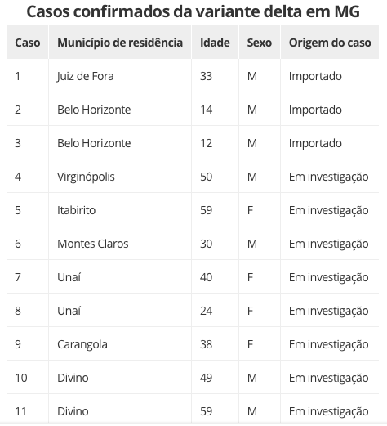Image resolution: width=387 pixels, height=426 pixels.
Task: Click the 'Itabirito' municipality cell
Action: 76,210
